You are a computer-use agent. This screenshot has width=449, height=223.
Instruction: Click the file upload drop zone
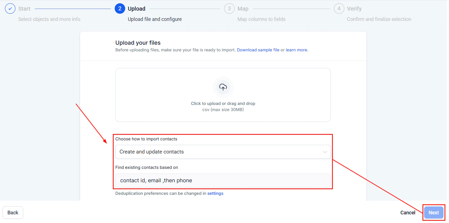pyautogui.click(x=223, y=95)
